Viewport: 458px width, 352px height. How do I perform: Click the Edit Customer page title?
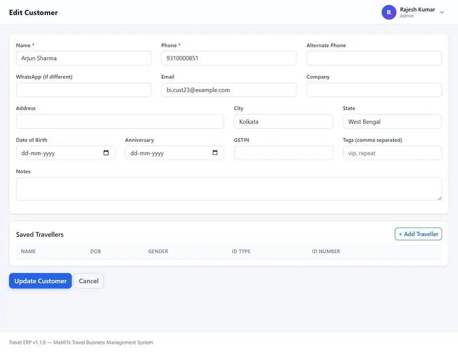pos(33,13)
